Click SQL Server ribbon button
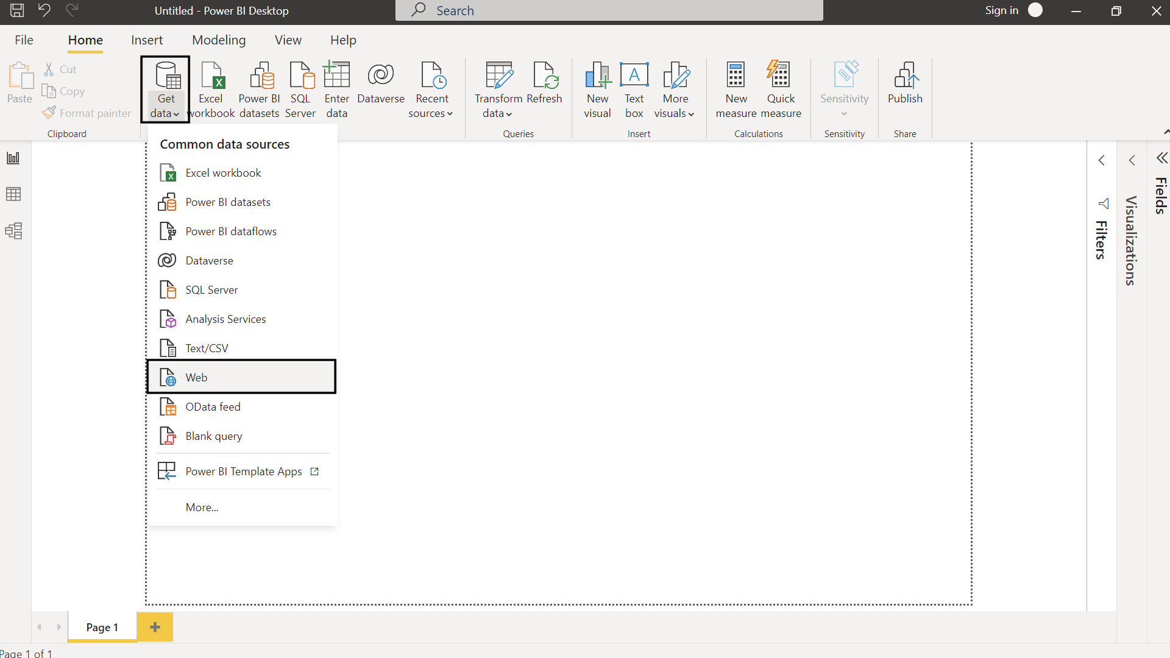The width and height of the screenshot is (1170, 658). [300, 90]
